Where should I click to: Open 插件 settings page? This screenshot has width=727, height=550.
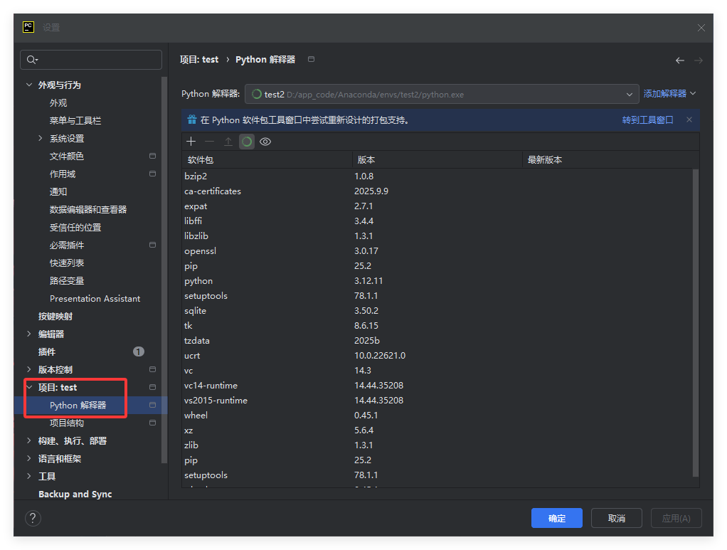pyautogui.click(x=46, y=352)
